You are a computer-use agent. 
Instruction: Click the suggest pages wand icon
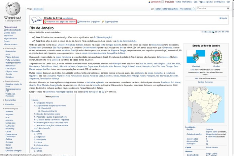click(x=103, y=22)
